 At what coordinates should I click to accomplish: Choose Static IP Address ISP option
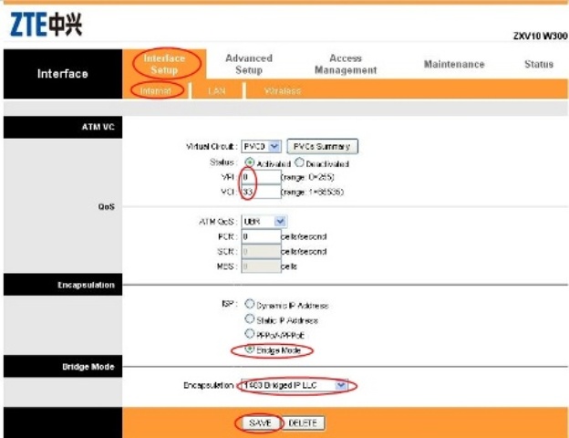pos(249,318)
